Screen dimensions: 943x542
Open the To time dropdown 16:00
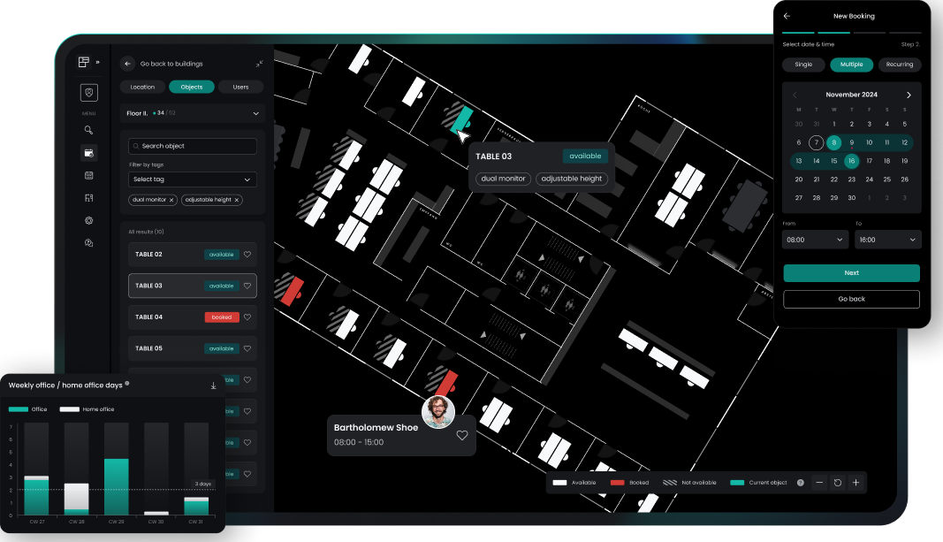[x=887, y=240]
